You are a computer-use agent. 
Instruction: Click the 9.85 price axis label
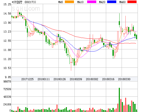point(8,77)
